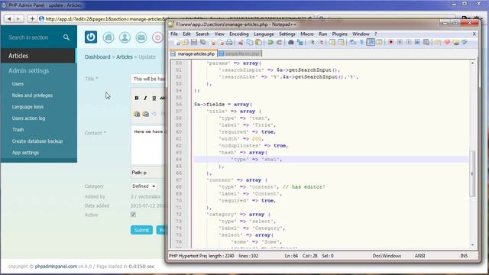Image resolution: width=489 pixels, height=275 pixels.
Task: Click the pink logout power icon
Action: click(x=157, y=37)
